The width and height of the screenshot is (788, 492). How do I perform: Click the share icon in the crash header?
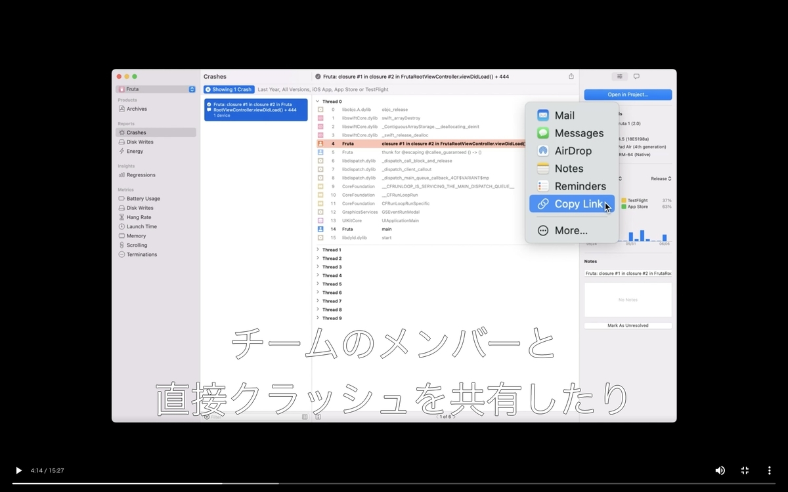pos(571,76)
